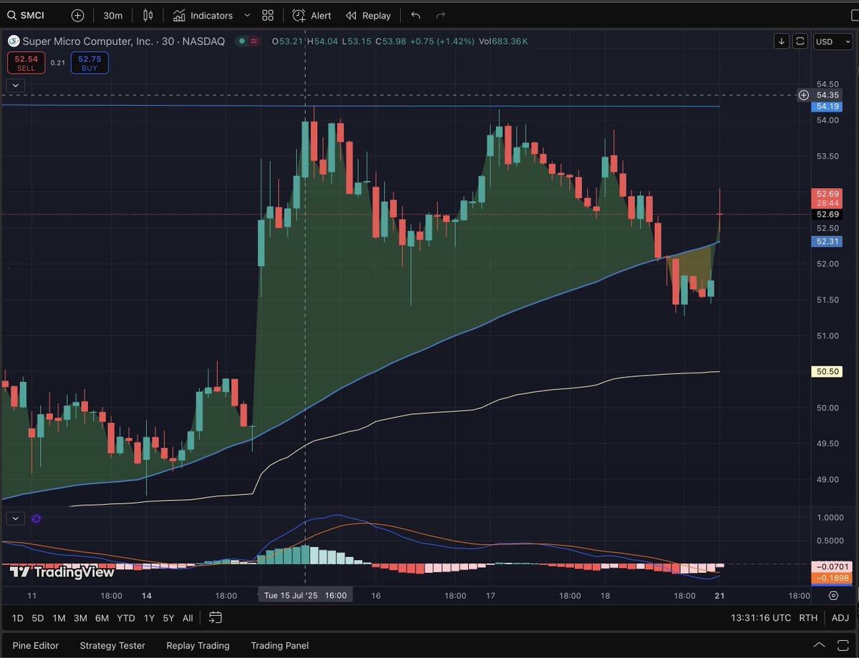Screen dimensions: 859x658
Task: Click the TradingView logo
Action: [62, 572]
